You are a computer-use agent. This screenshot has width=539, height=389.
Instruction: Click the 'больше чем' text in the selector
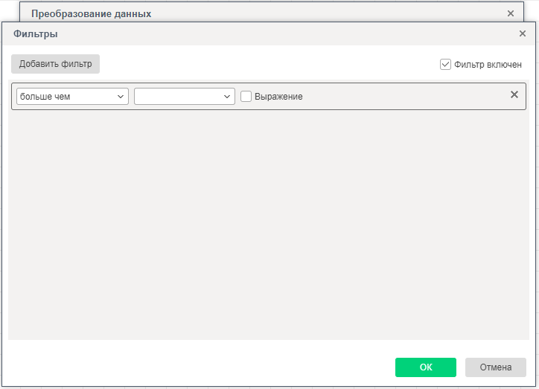(45, 97)
